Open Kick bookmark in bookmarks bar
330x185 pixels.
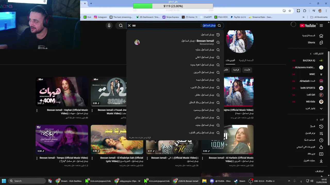(x=87, y=17)
